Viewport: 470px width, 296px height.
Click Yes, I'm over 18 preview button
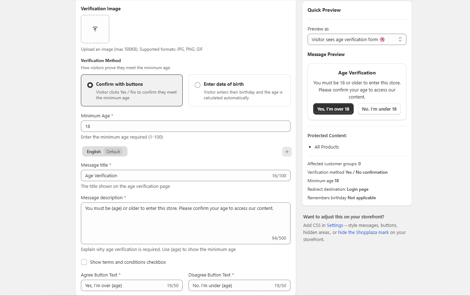click(x=333, y=109)
